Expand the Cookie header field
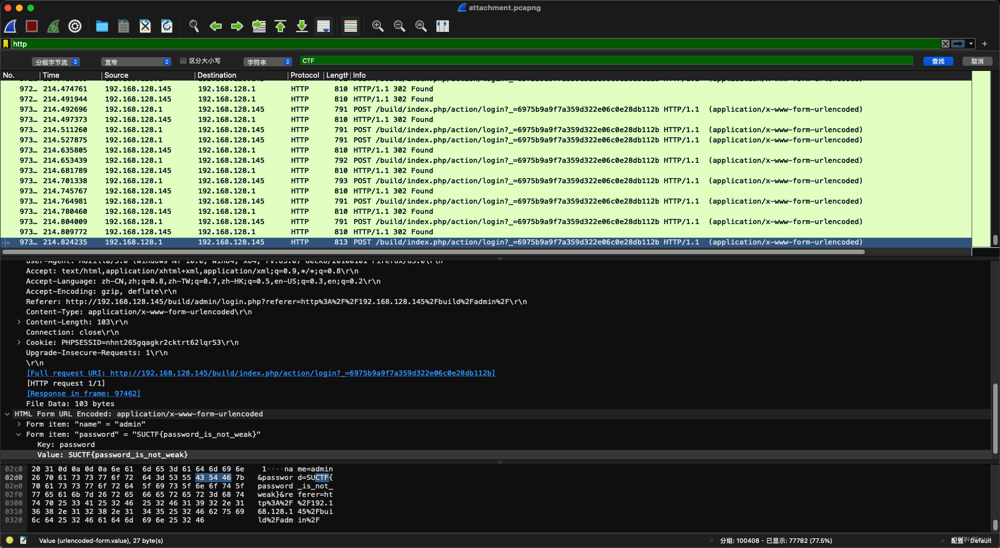This screenshot has height=548, width=1000. click(19, 343)
